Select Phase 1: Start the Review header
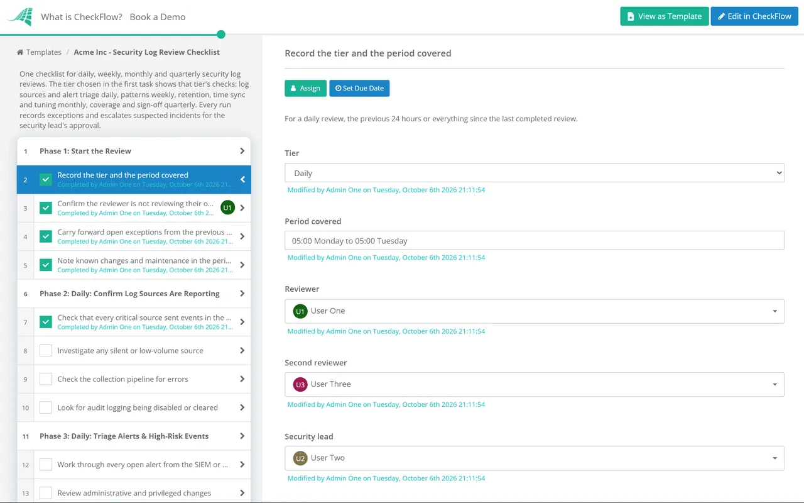Screen dimensions: 804x503 coord(134,151)
